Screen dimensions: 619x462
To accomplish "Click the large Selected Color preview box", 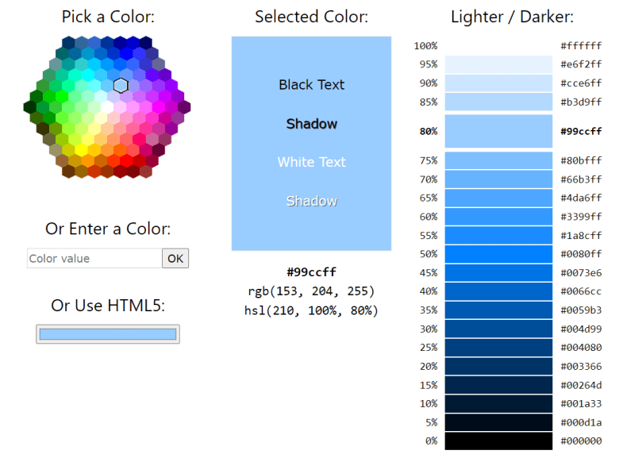I will click(311, 144).
